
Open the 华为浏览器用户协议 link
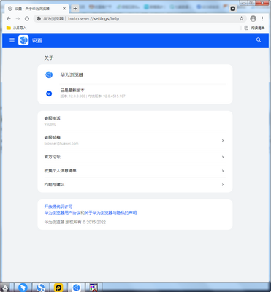click(62, 212)
